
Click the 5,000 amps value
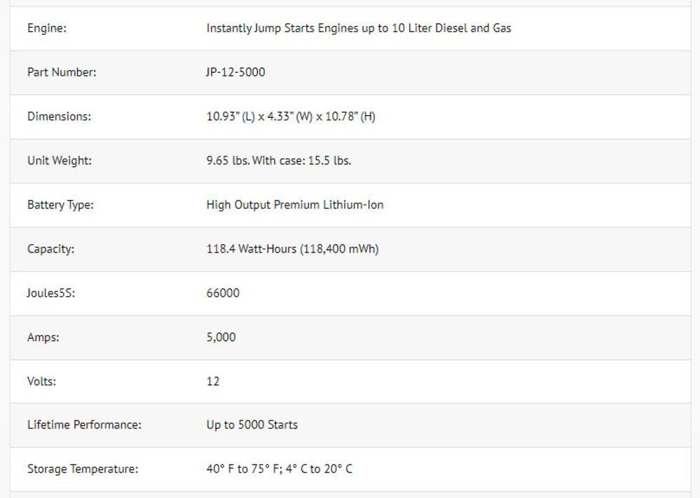click(221, 337)
